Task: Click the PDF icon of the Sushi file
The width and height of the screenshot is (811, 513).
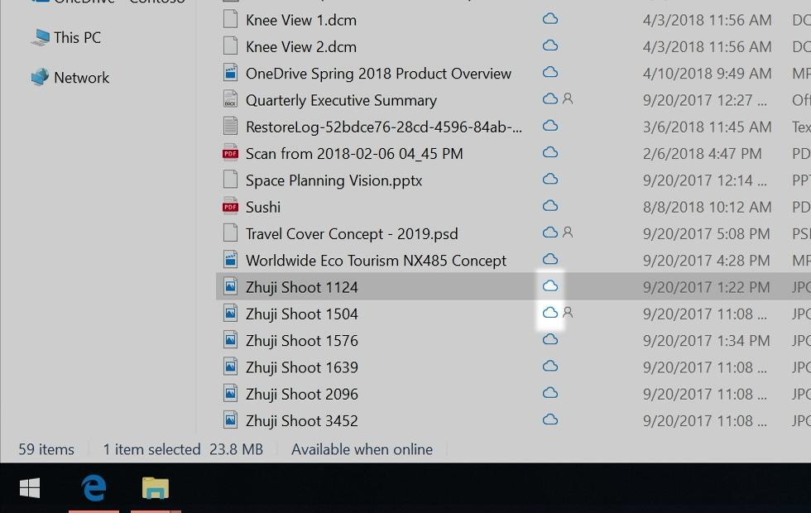Action: (230, 206)
